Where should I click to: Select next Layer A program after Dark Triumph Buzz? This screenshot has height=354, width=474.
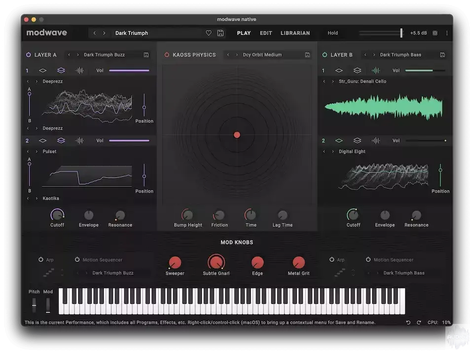78,55
